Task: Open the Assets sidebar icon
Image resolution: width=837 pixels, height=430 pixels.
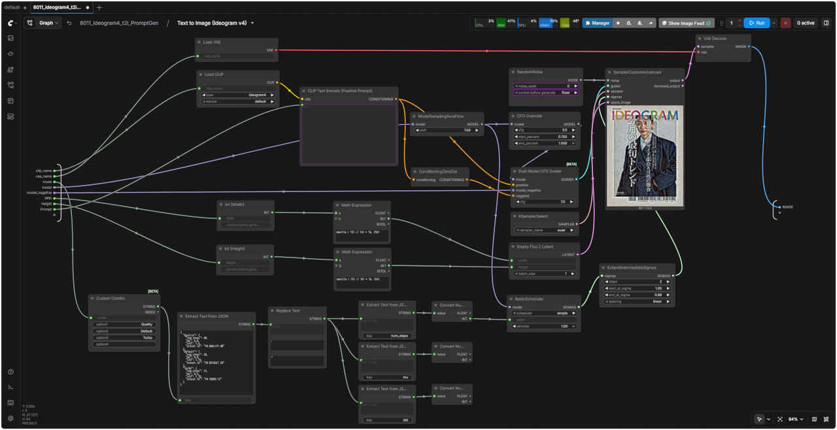Action: [x=10, y=38]
